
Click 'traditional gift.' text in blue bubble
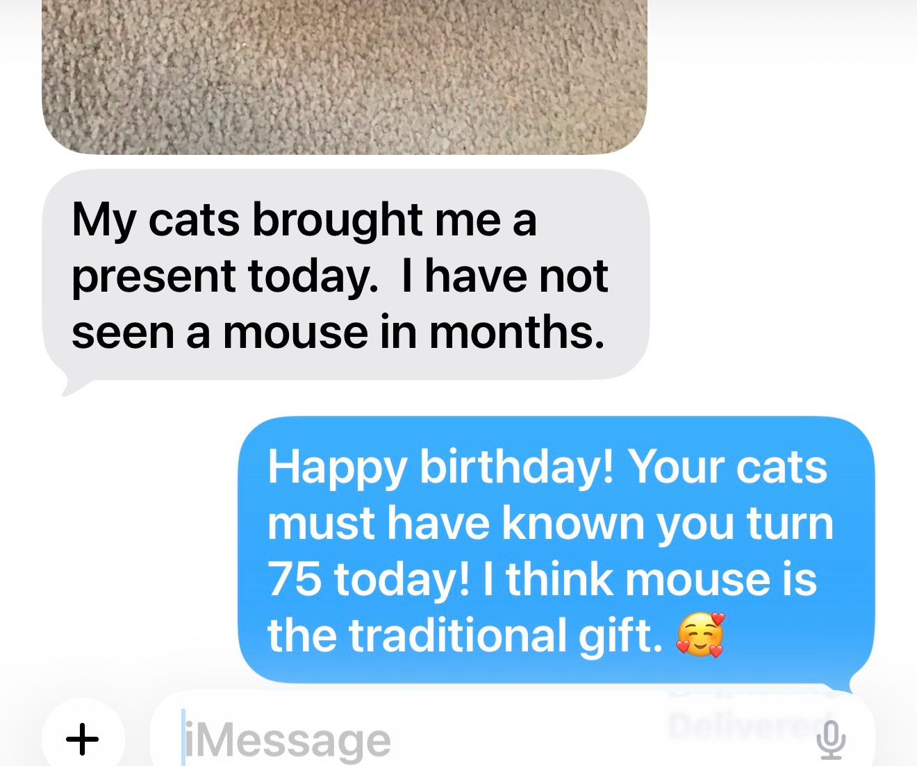click(x=505, y=635)
